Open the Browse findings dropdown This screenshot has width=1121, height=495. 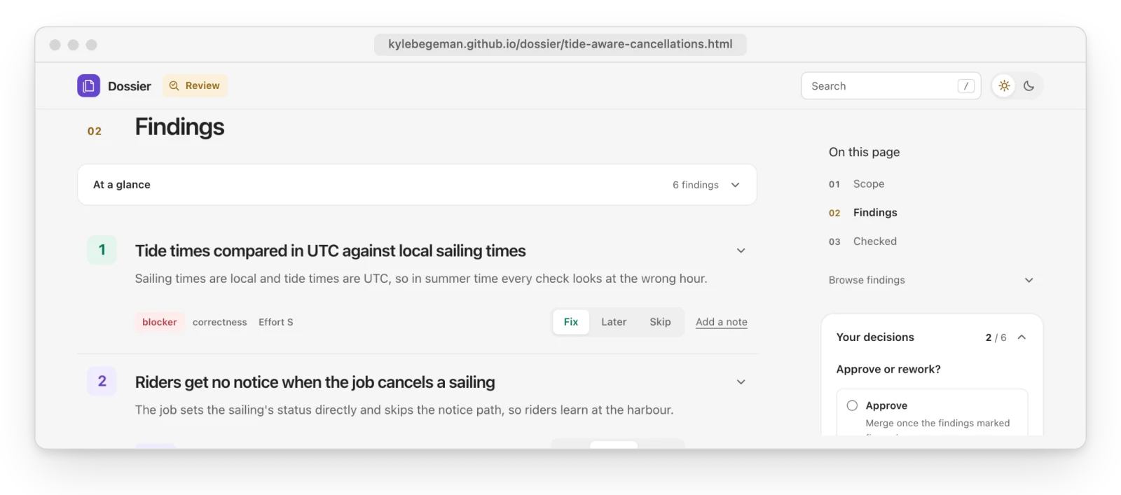coord(931,280)
